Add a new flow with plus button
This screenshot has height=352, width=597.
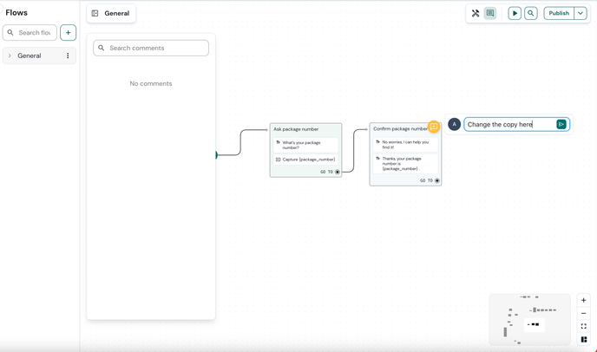point(68,33)
